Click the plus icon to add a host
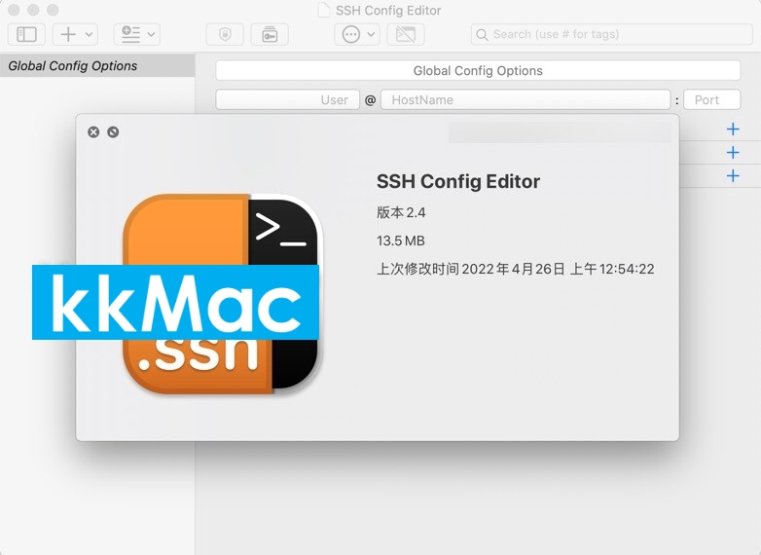The width and height of the screenshot is (761, 555). coord(68,34)
